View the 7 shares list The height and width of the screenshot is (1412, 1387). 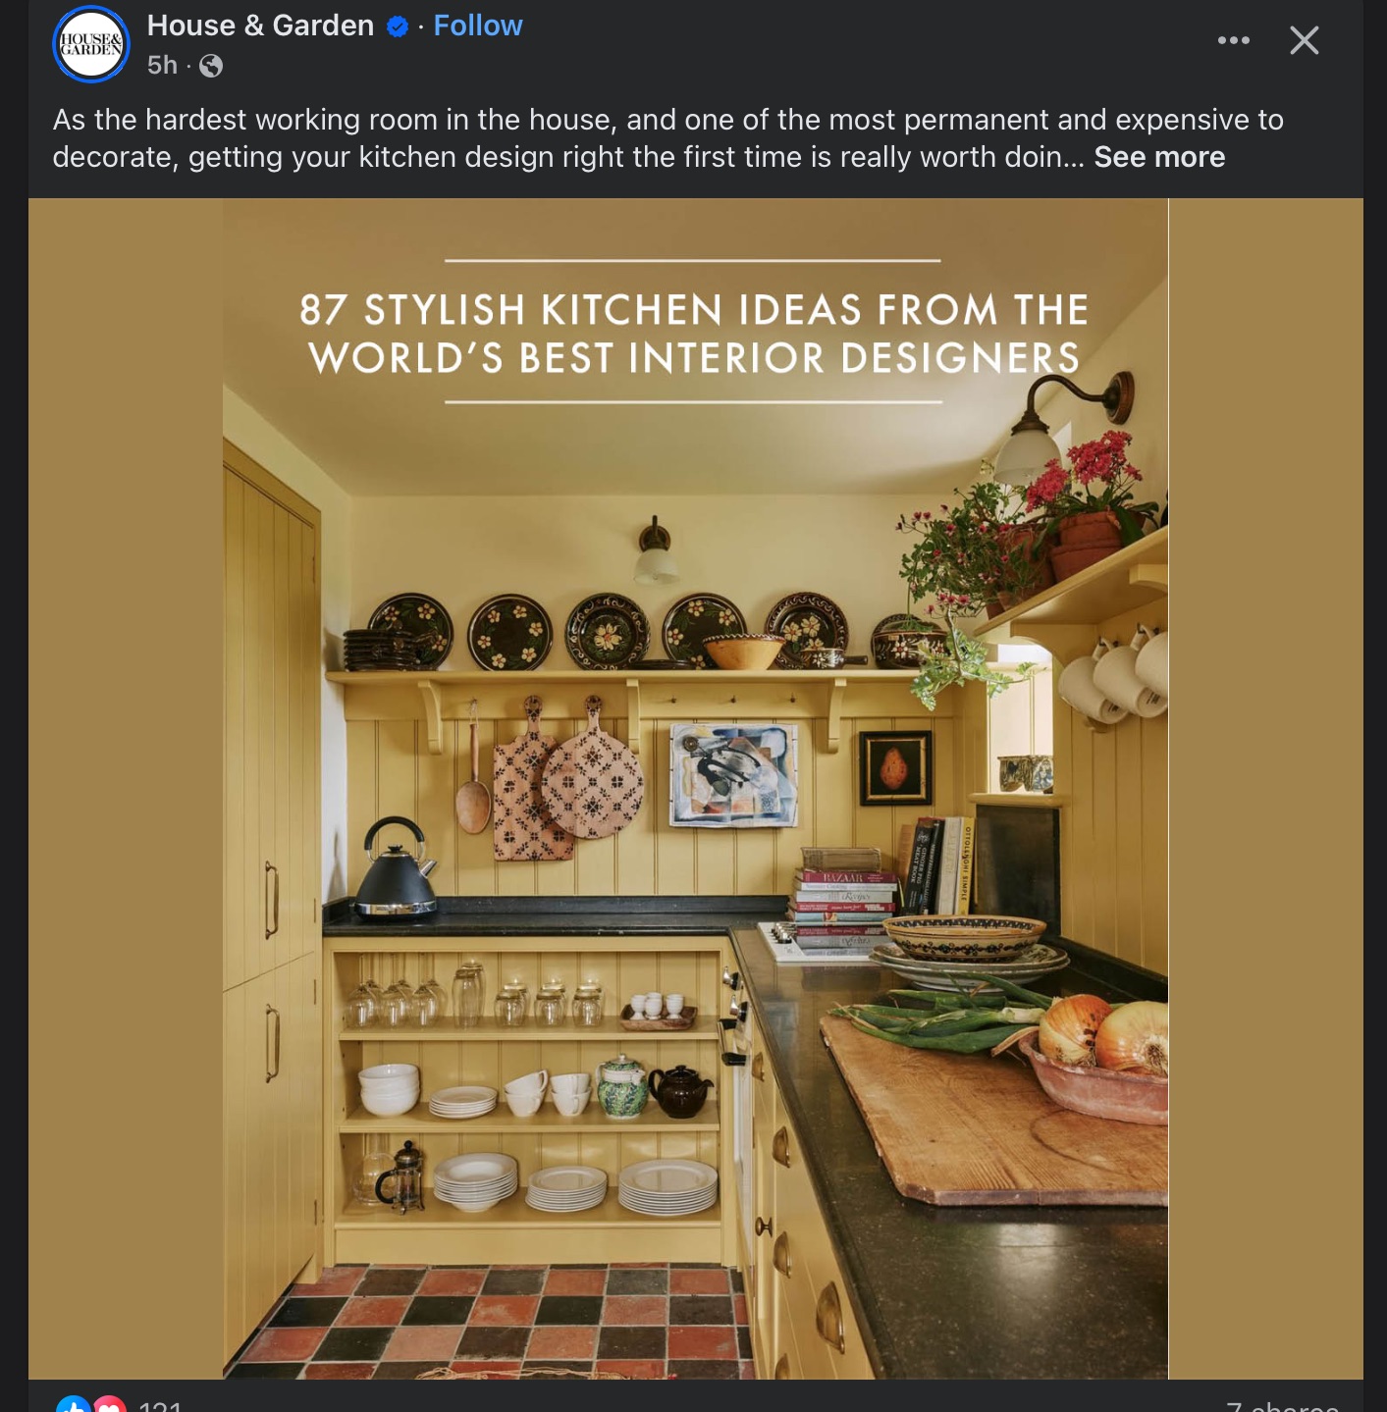click(x=1282, y=1405)
